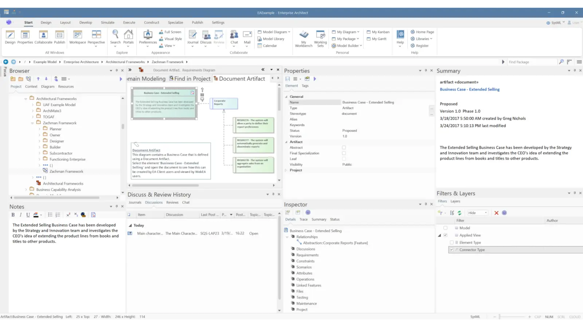
Task: Check the Model filter checkbox
Action: pos(445,228)
